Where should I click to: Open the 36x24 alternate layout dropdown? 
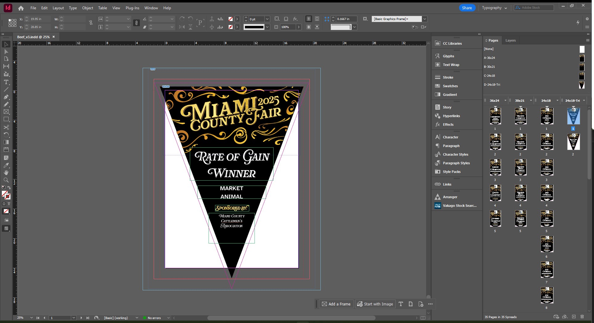[x=505, y=100]
